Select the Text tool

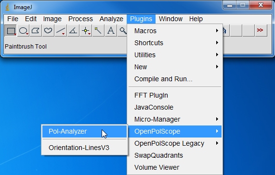(111, 31)
